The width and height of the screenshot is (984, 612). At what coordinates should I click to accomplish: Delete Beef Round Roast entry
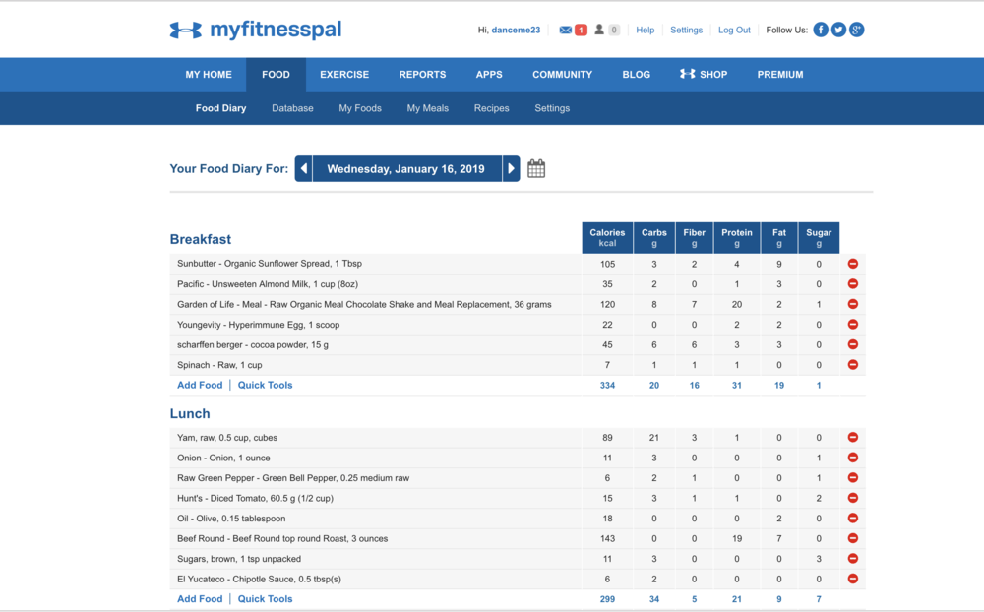tap(853, 538)
